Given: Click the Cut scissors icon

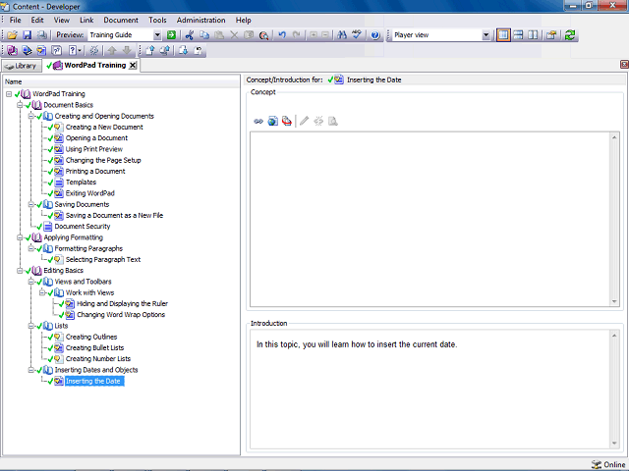Looking at the screenshot, I should coord(190,35).
